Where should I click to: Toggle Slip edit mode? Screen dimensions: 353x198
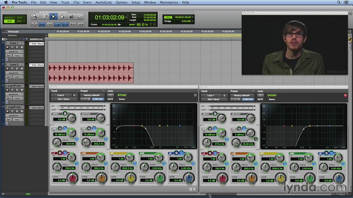[x=9, y=21]
